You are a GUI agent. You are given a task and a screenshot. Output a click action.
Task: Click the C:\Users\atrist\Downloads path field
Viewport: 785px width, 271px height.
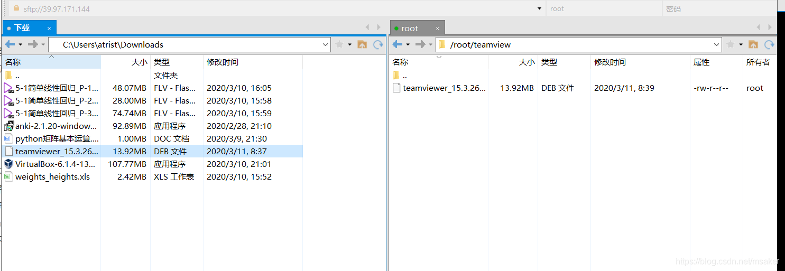pyautogui.click(x=189, y=44)
